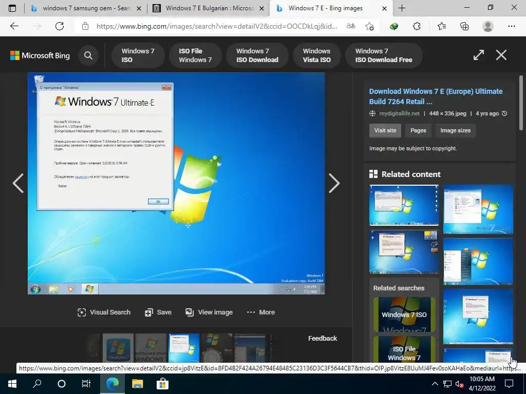Open the Favorites list icon
The image size is (526, 394).
[x=441, y=26]
